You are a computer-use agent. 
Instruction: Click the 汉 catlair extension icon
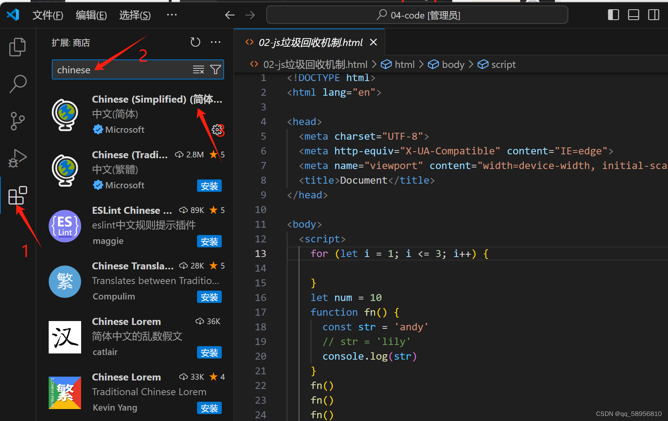click(65, 337)
